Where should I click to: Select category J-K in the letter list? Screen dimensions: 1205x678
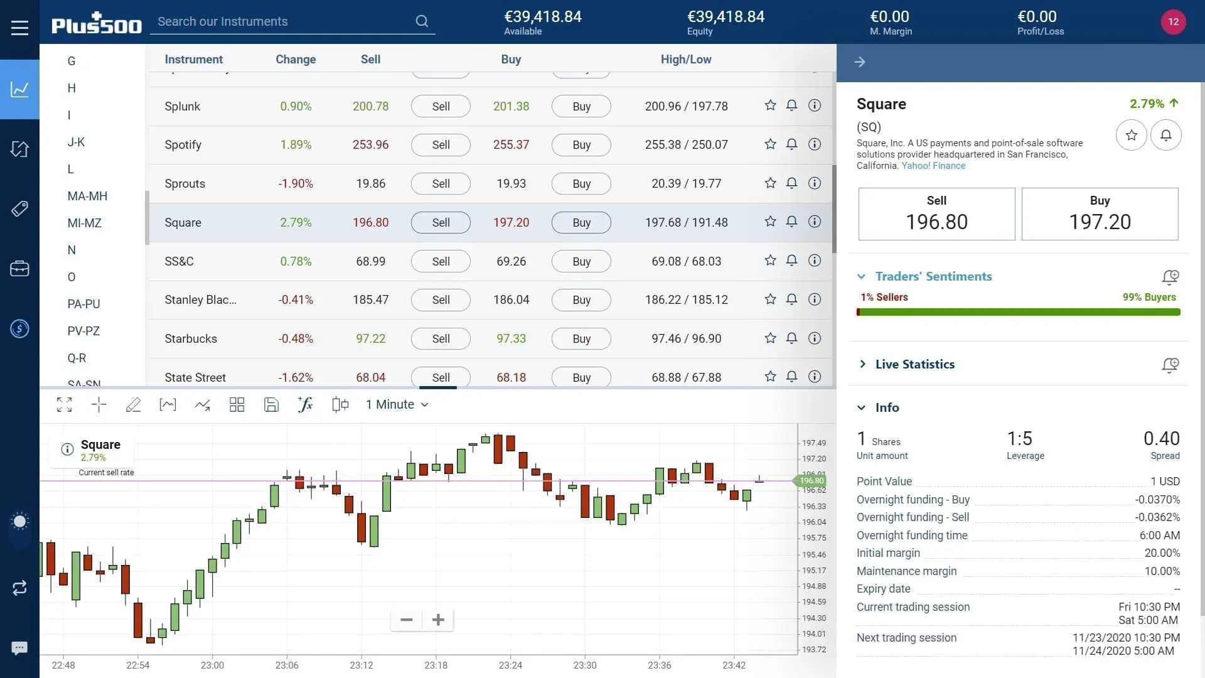[76, 142]
